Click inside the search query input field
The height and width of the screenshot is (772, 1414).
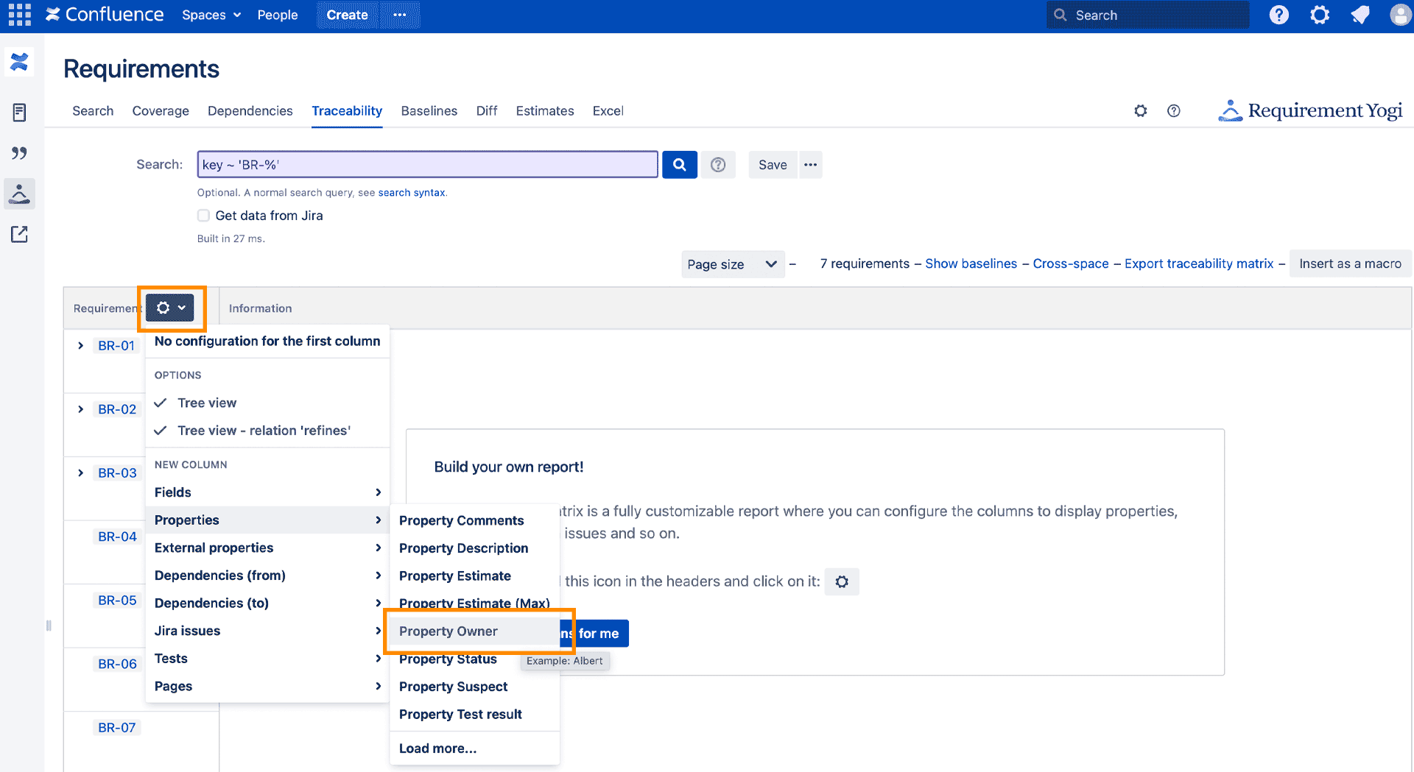426,164
